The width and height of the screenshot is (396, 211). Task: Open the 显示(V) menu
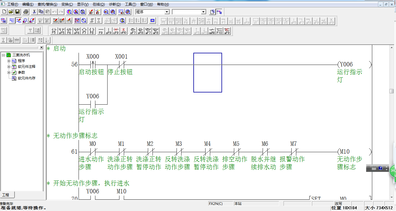pos(83,4)
